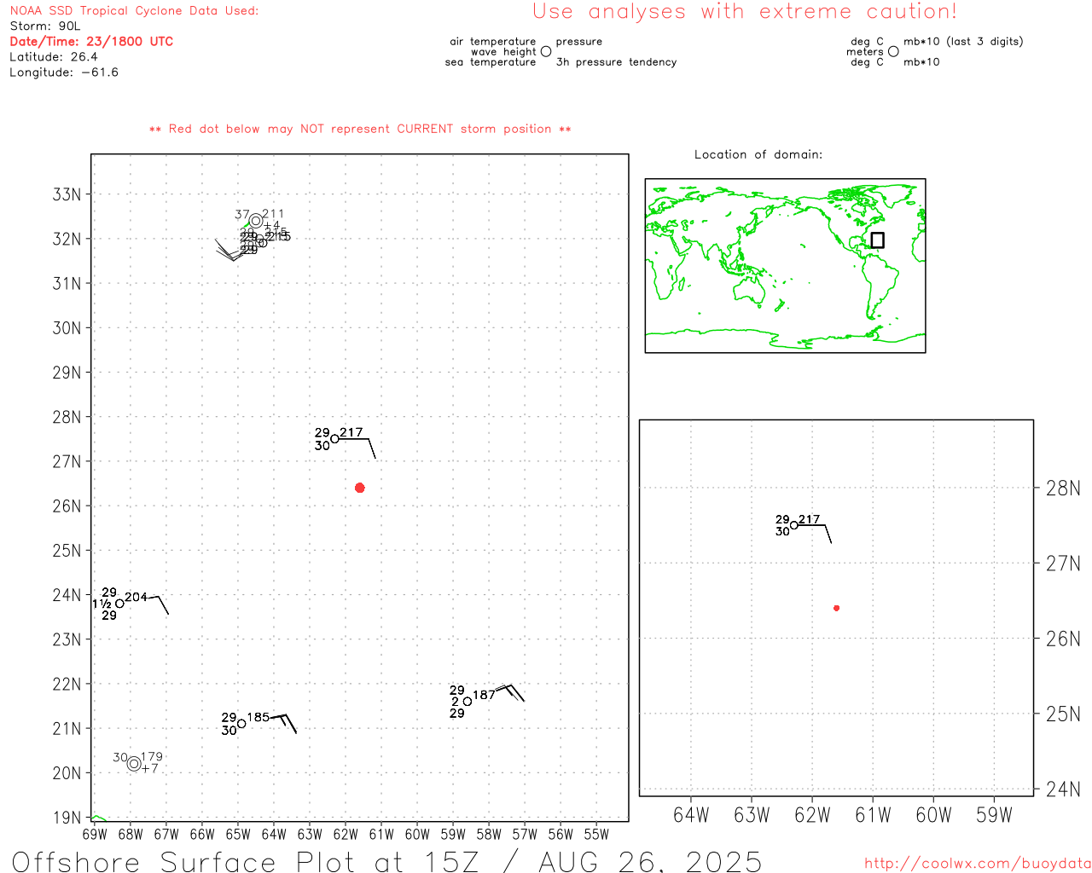Click the '55W' longitude axis label
Viewport: 1092px width, 873px height.
click(x=596, y=835)
